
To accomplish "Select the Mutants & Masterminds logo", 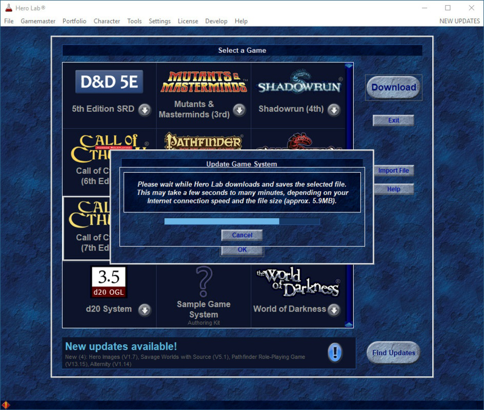I will click(x=204, y=82).
